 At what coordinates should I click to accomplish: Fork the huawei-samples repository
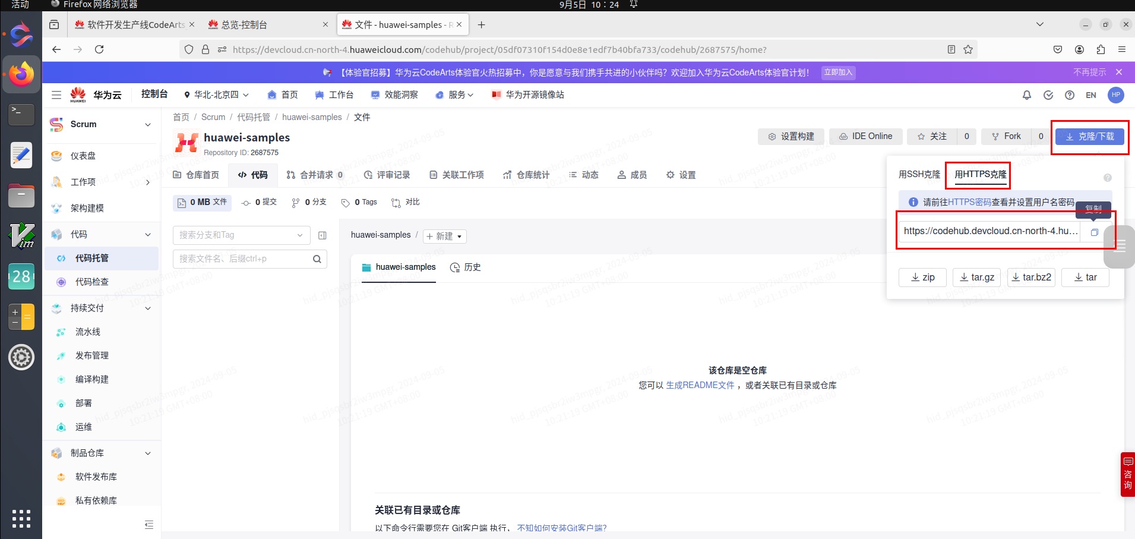click(x=1006, y=137)
